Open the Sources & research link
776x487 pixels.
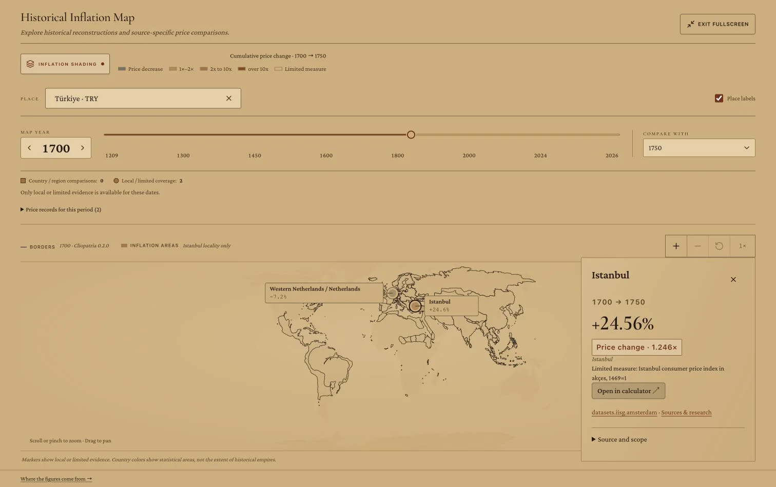pos(686,413)
